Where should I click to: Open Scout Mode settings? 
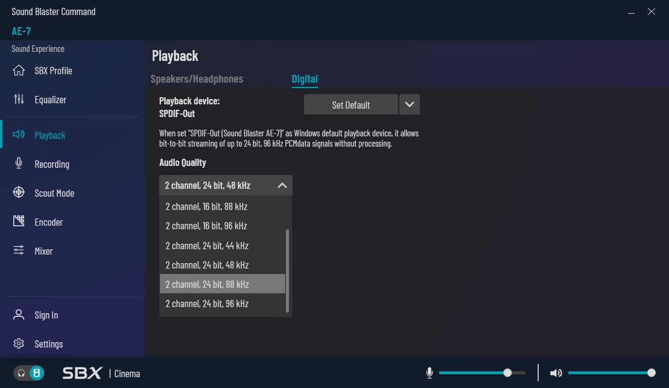[54, 193]
